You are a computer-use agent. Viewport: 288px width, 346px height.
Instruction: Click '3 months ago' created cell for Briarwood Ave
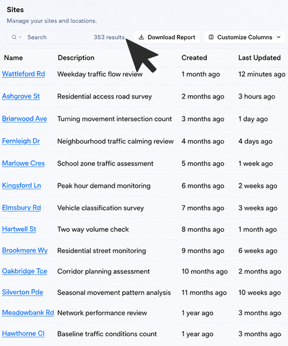pyautogui.click(x=203, y=119)
